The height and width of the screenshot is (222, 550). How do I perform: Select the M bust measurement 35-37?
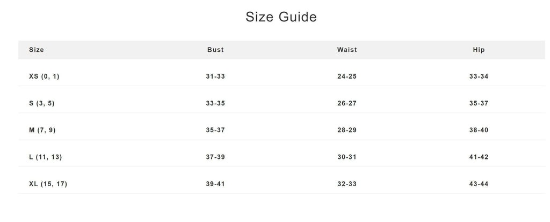pos(215,130)
